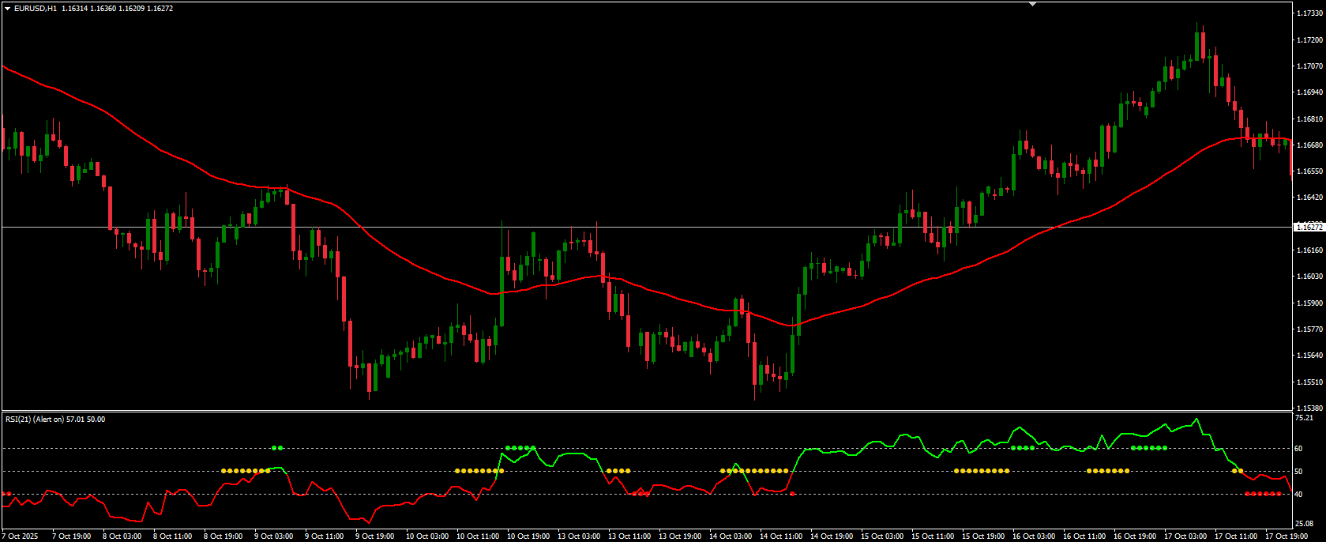Click price scale value 1.17200
Viewport: 1326px width, 542px height.
coord(1309,40)
